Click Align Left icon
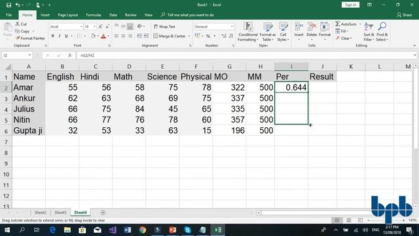This screenshot has height=236, width=419. (x=117, y=36)
